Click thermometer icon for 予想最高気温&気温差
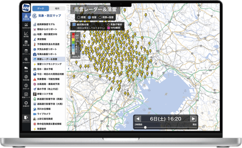The image size is (242, 148). pyautogui.click(x=35, y=44)
